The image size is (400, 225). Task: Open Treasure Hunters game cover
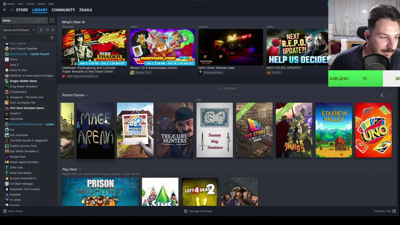tap(175, 130)
